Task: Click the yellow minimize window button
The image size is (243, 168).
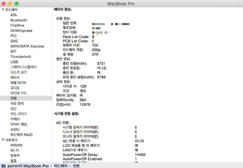Action: coord(10,4)
